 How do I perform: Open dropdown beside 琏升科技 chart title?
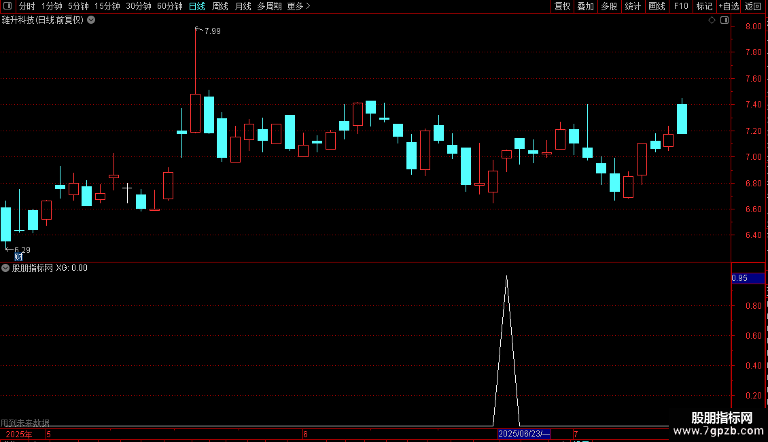[x=91, y=20]
